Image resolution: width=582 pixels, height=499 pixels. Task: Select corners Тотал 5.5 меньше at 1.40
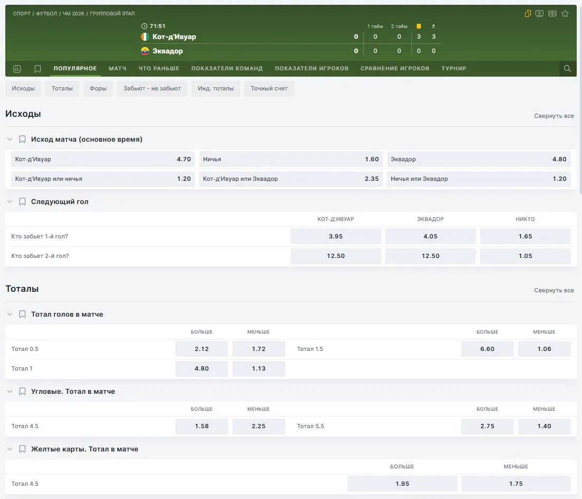tap(544, 426)
